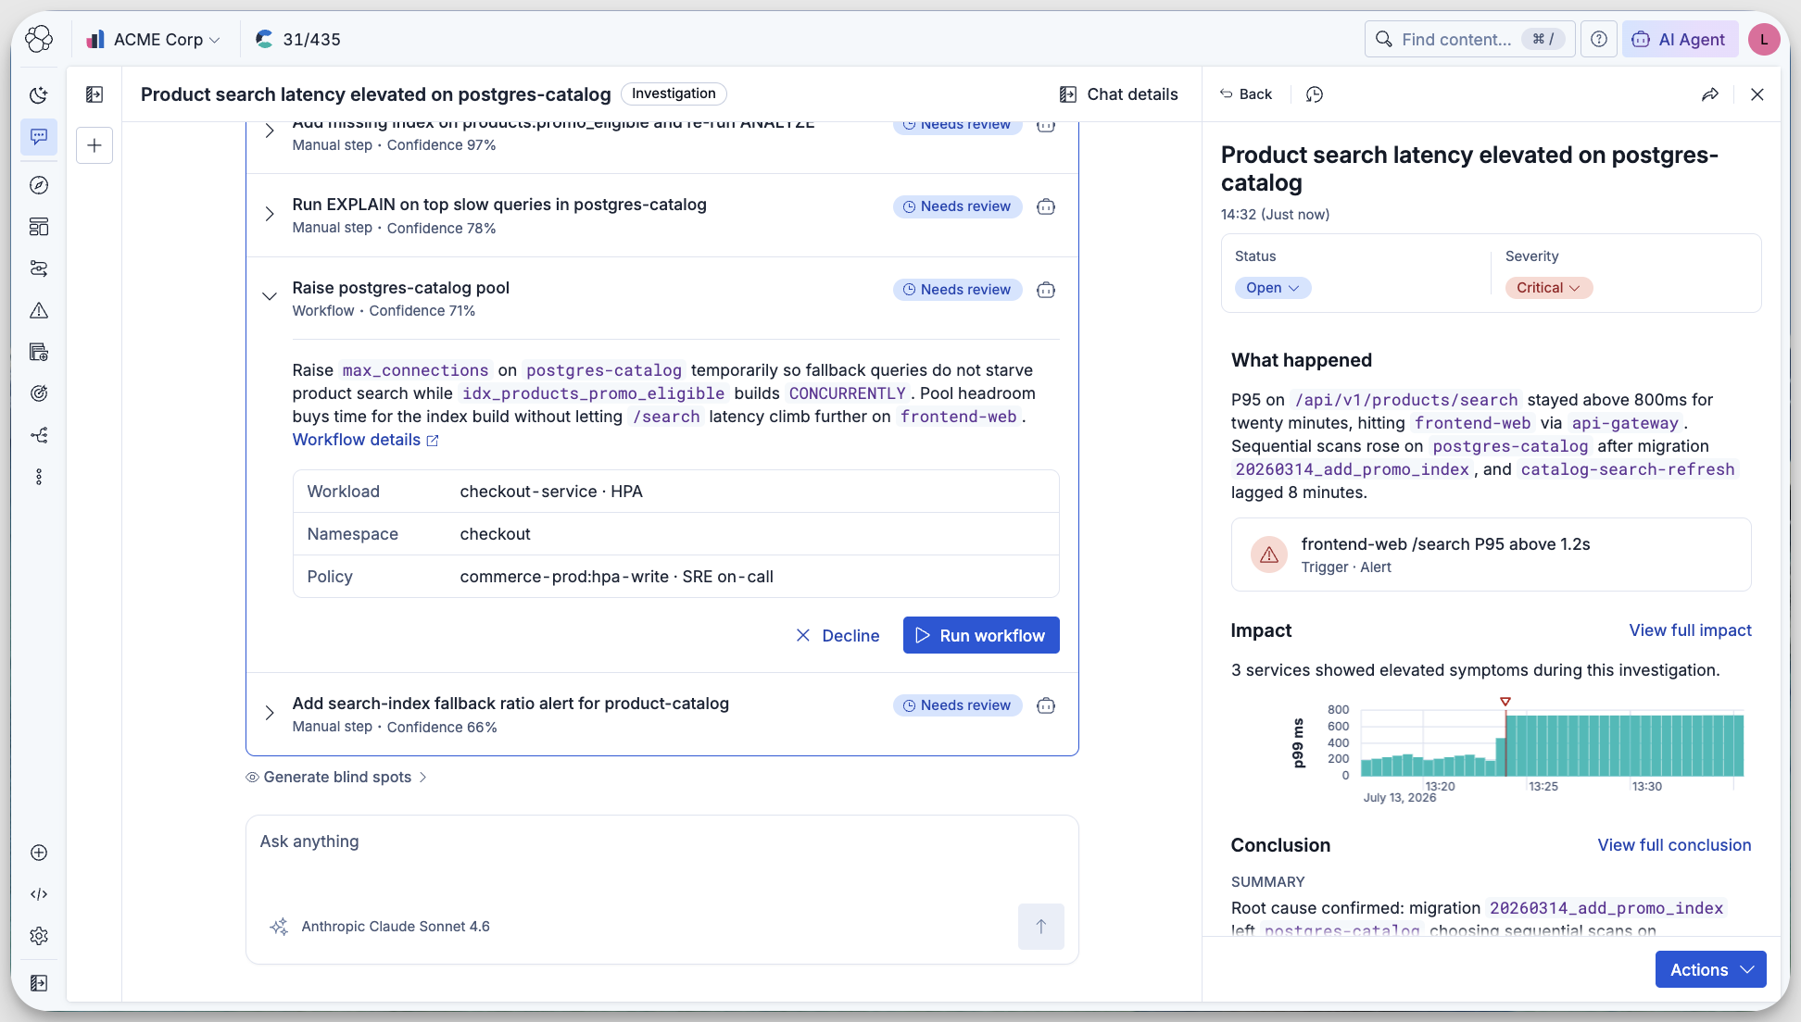The width and height of the screenshot is (1801, 1022).
Task: Open the user avatar L menu
Action: tap(1764, 39)
